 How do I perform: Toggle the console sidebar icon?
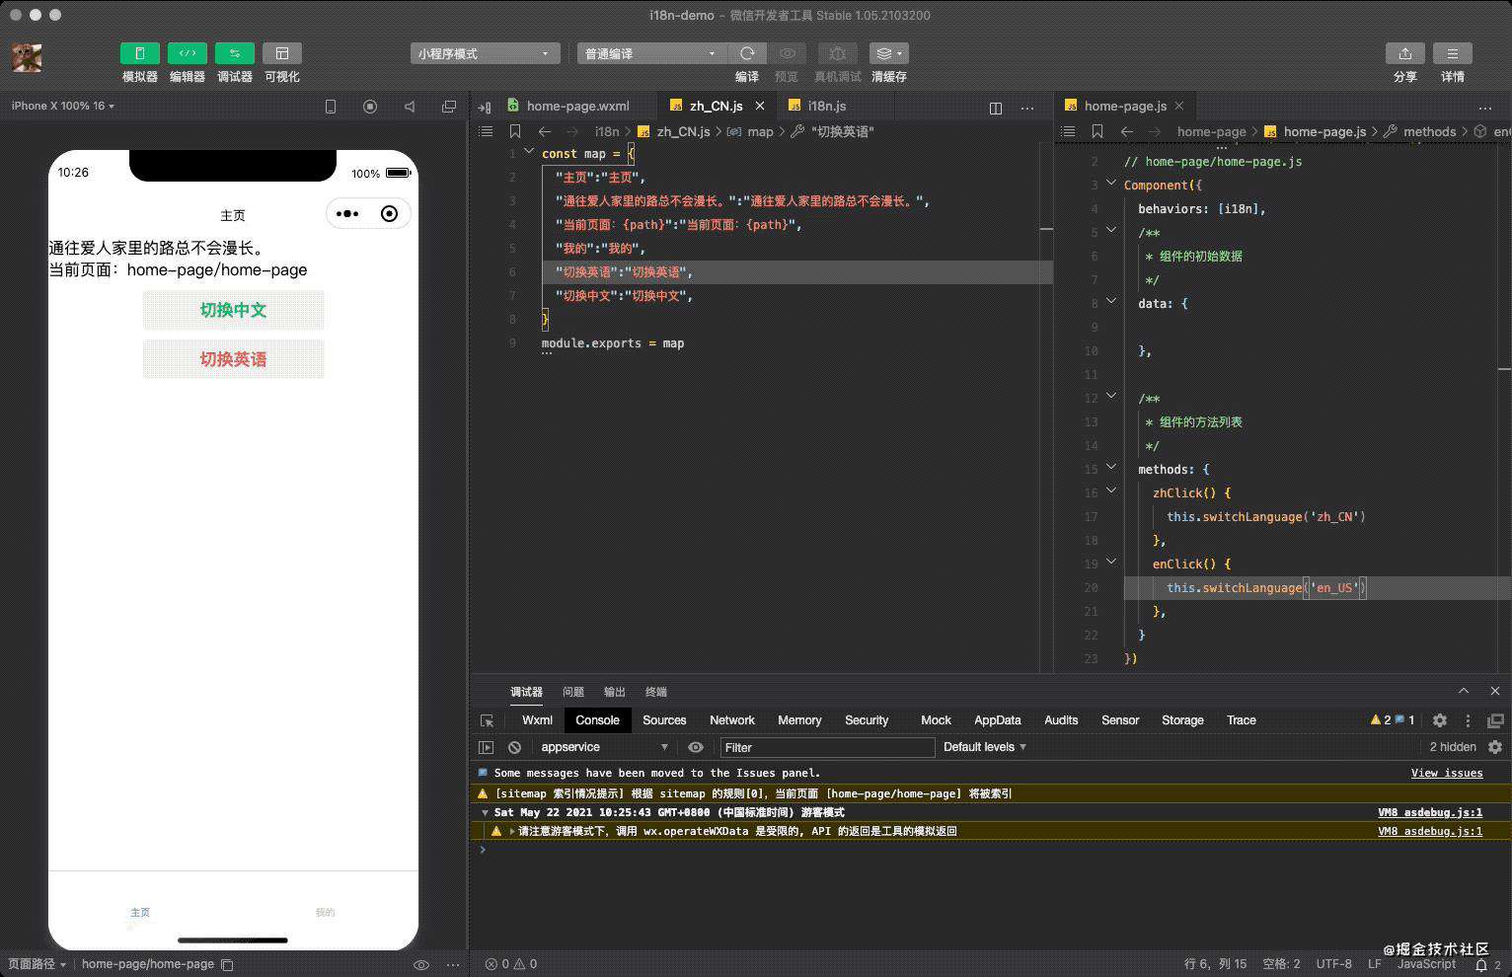tap(486, 747)
